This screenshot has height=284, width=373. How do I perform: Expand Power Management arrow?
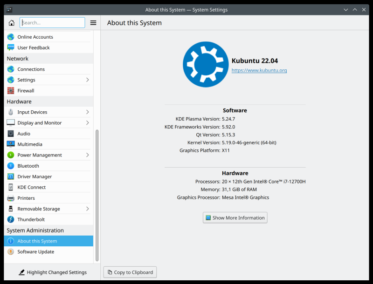point(88,155)
